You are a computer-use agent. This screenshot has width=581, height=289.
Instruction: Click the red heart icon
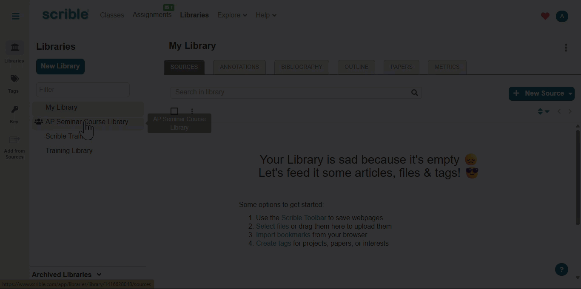(x=545, y=16)
